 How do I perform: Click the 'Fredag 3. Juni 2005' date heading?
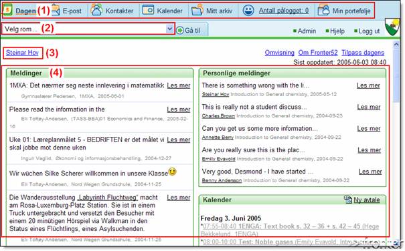231,218
